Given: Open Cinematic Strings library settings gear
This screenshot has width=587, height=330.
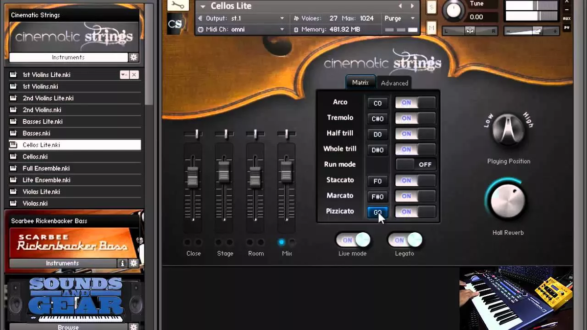Looking at the screenshot, I should [x=134, y=57].
